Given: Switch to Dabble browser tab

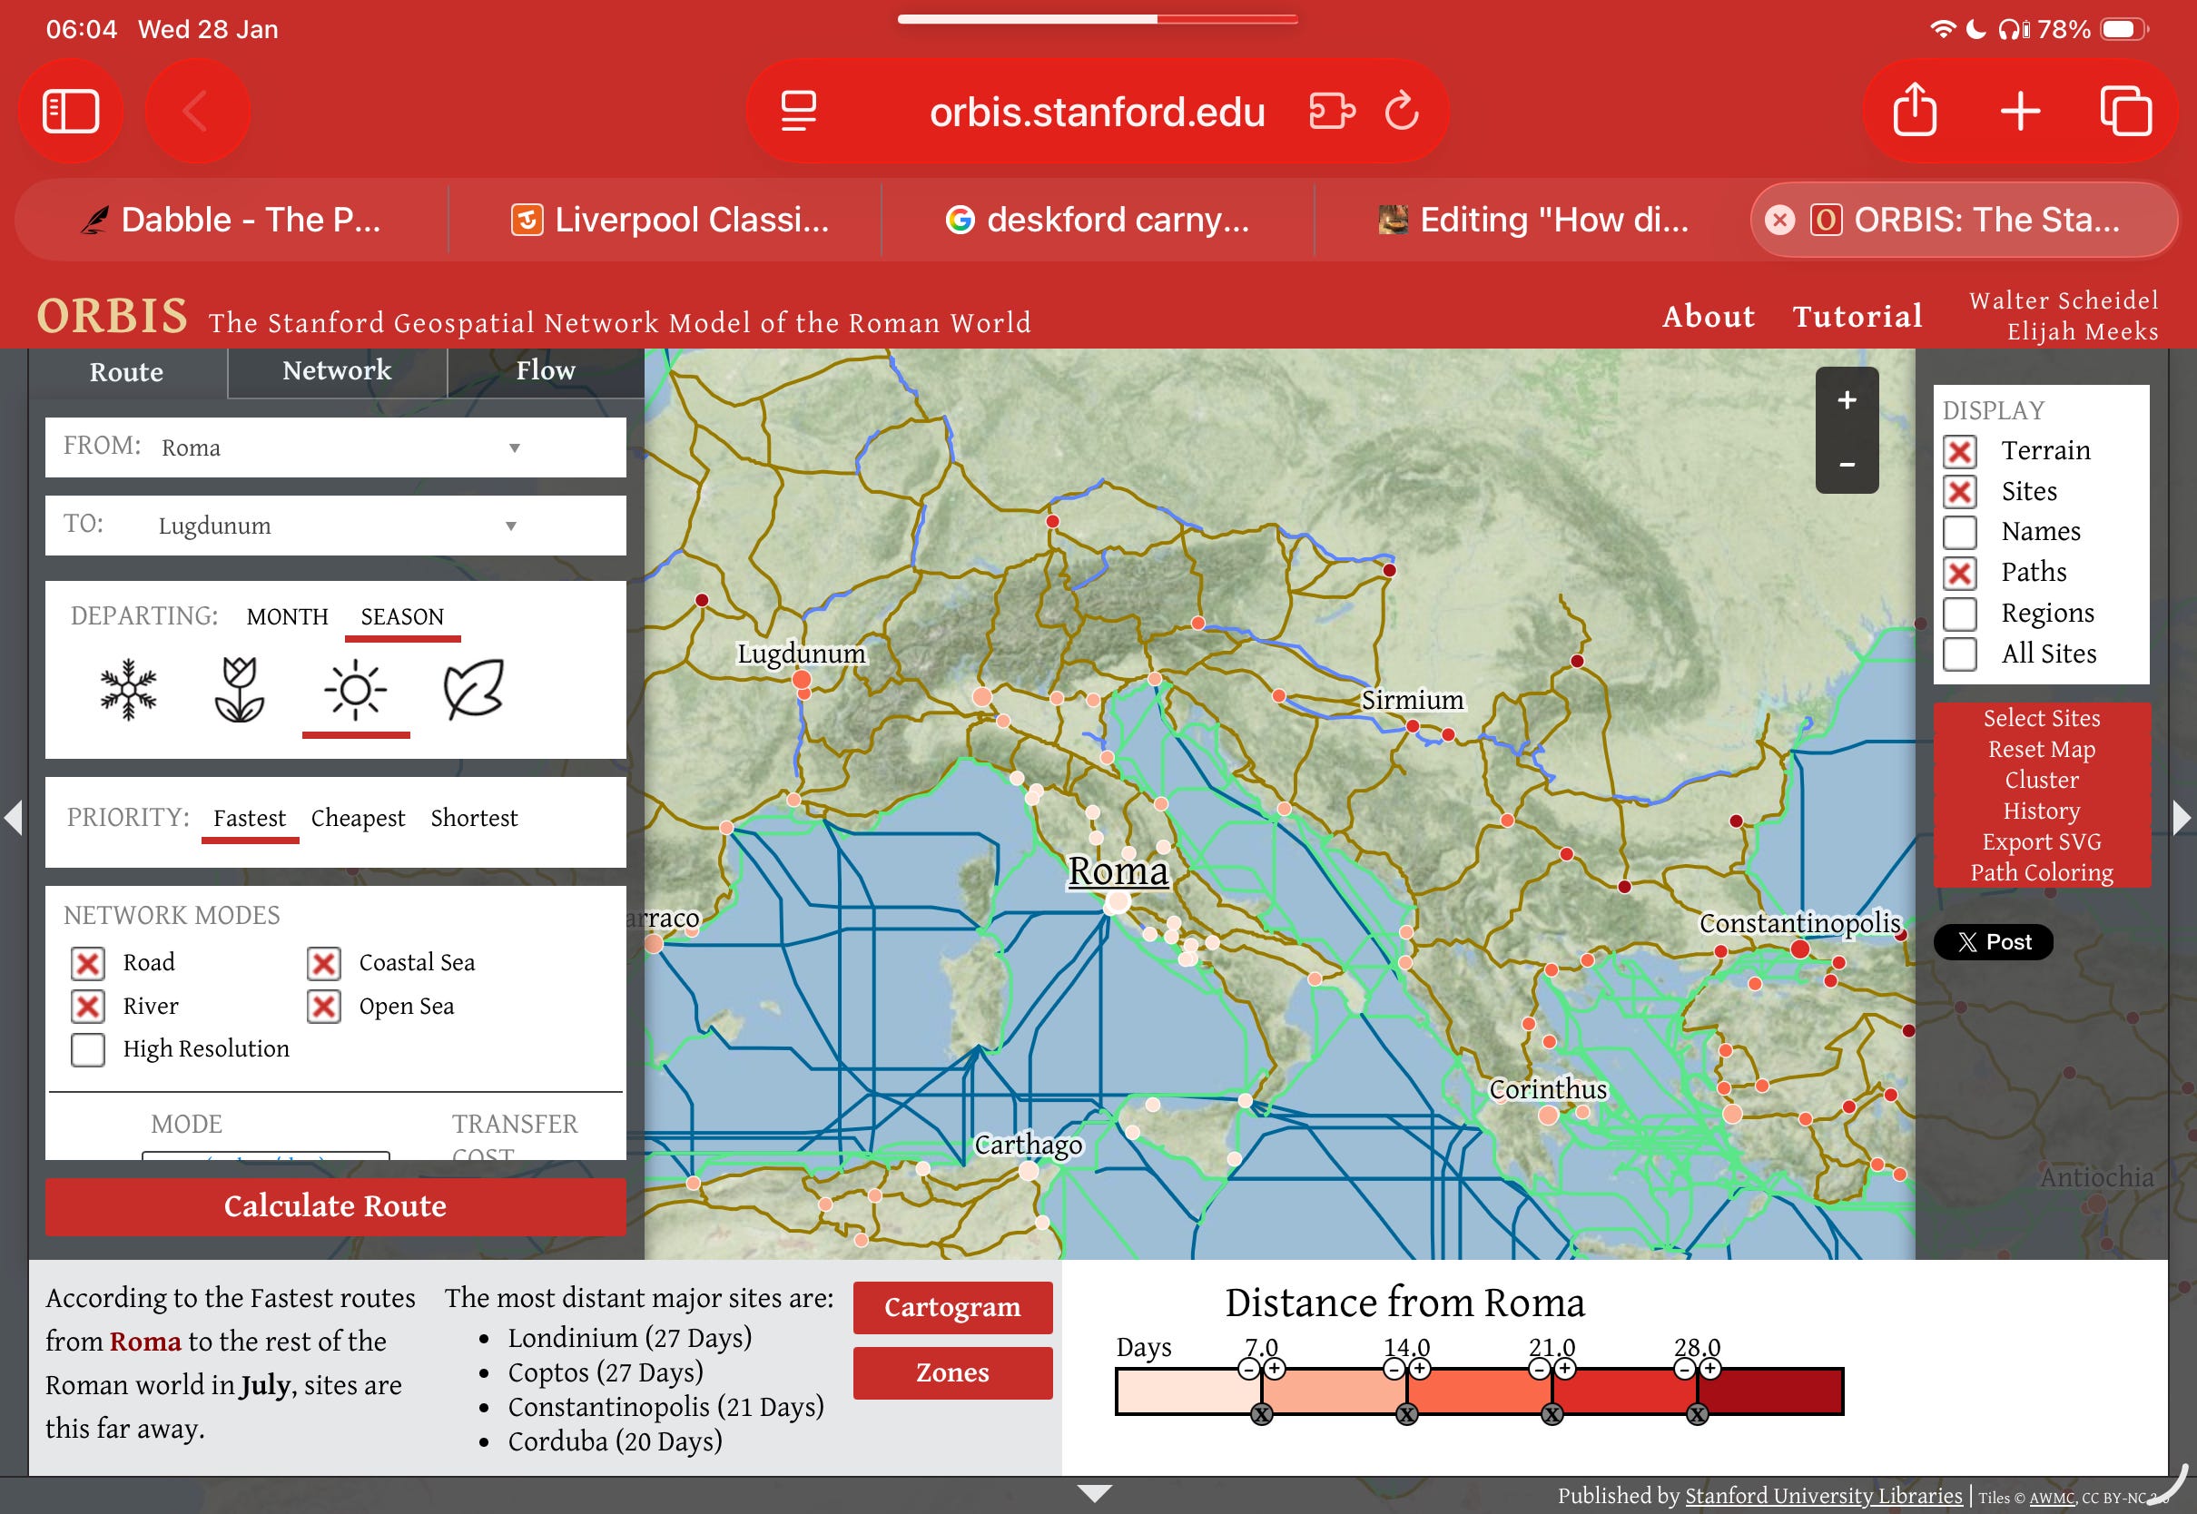Looking at the screenshot, I should (232, 220).
